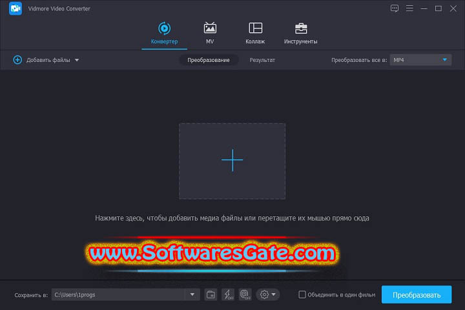Click Добавить файлы button
The height and width of the screenshot is (310, 465).
click(48, 60)
